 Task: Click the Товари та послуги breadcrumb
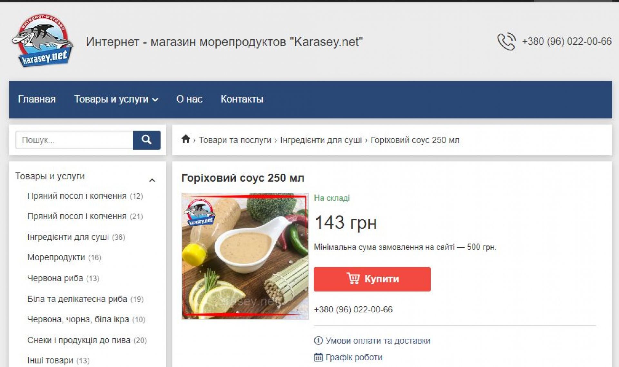pos(235,140)
